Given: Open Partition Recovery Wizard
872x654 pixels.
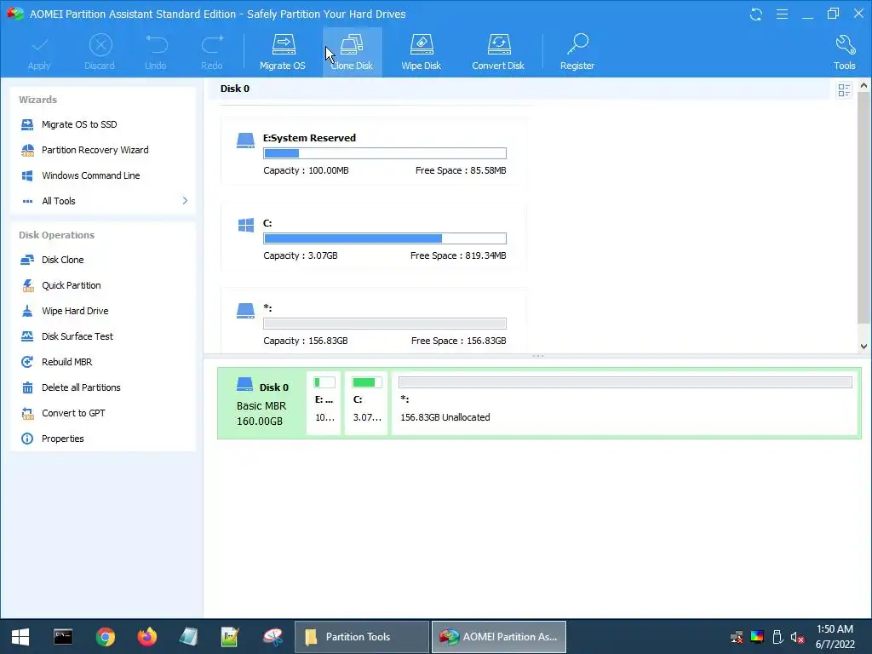Looking at the screenshot, I should pos(95,150).
